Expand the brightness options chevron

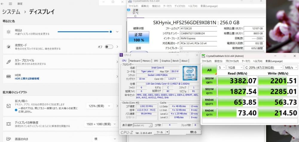click(117, 32)
